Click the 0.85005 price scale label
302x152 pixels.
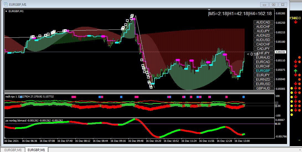(x=280, y=89)
